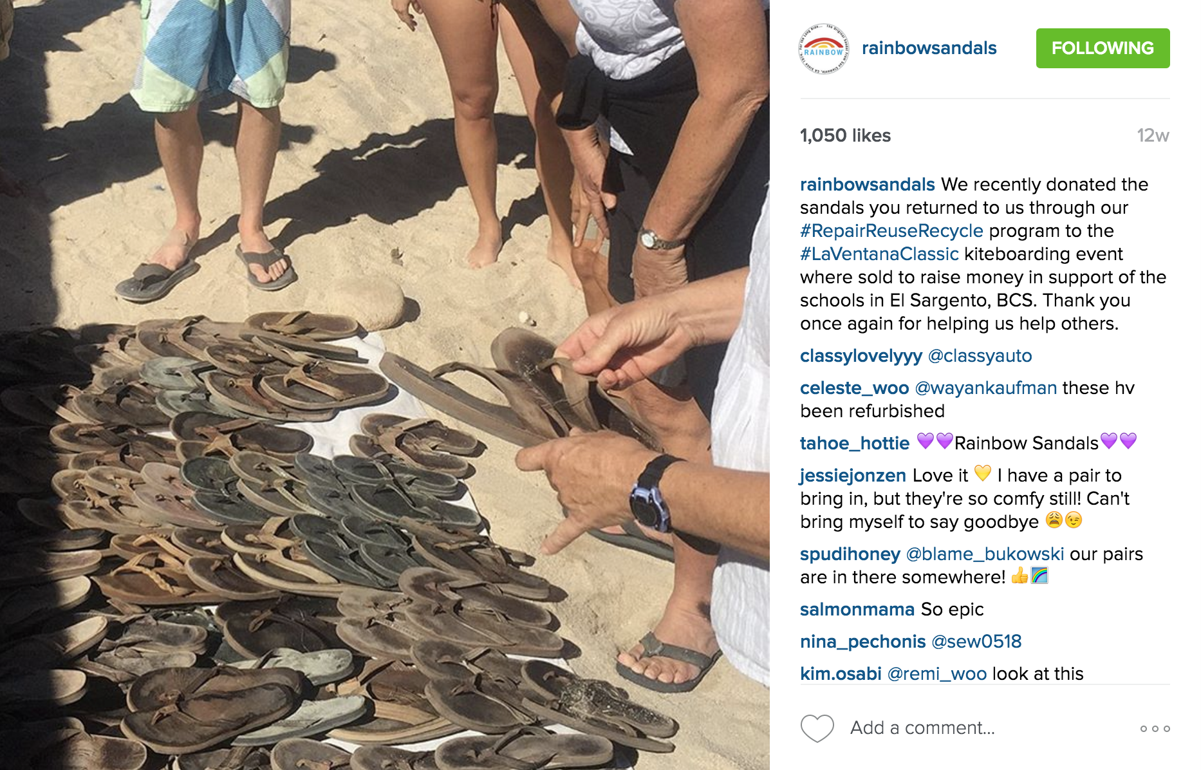Open the kim.osabi commenter profile
Viewport: 1201px width, 770px height.
click(841, 673)
